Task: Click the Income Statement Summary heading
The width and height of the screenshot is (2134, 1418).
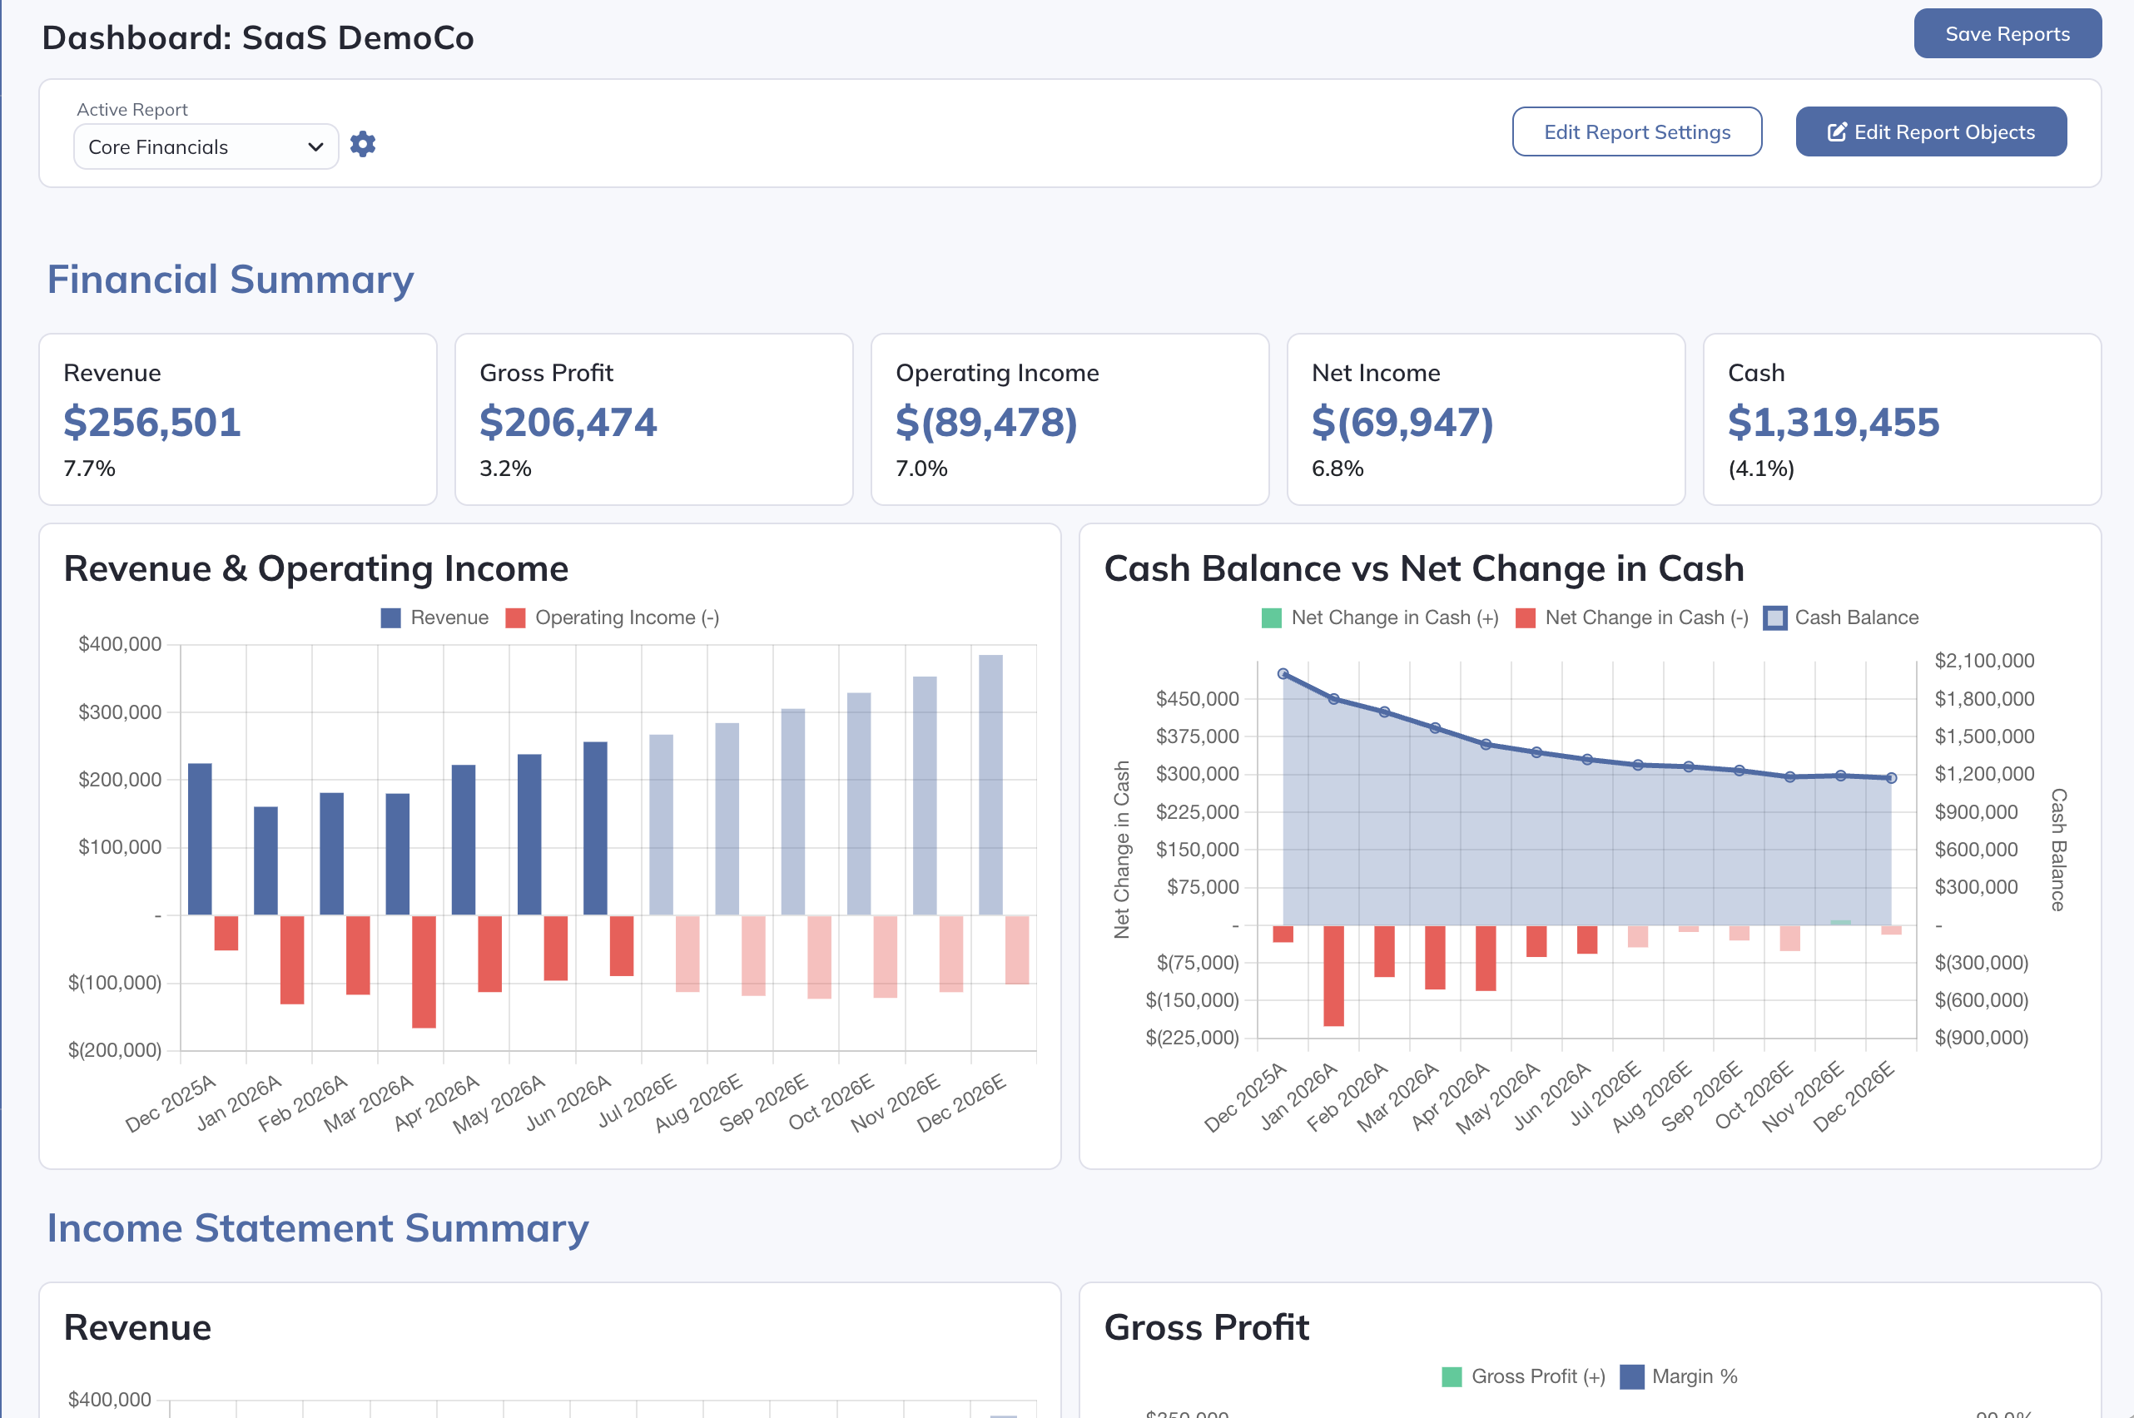Action: pos(317,1228)
